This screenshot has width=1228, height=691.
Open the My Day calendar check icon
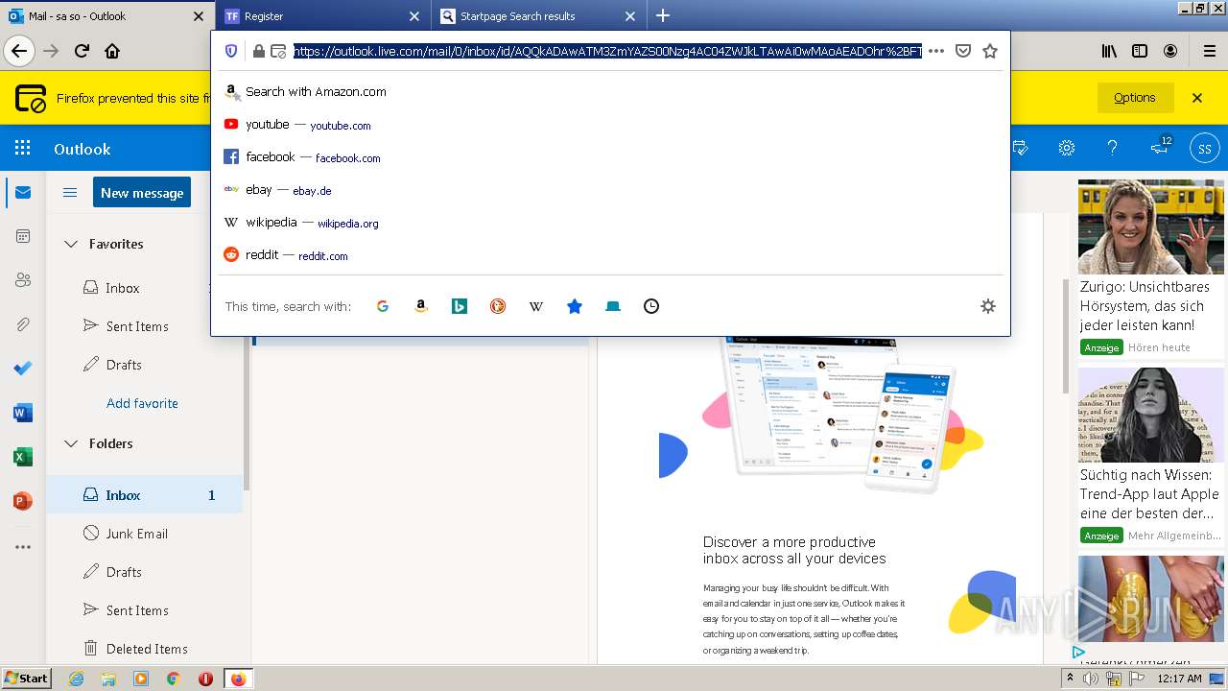coord(1021,149)
